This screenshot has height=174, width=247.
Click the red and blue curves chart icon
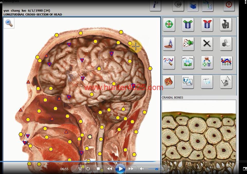point(226,63)
